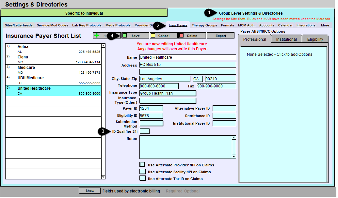Click the Payer ID input field
Image resolution: width=338 pixels, height=198 pixels.
pyautogui.click(x=151, y=108)
